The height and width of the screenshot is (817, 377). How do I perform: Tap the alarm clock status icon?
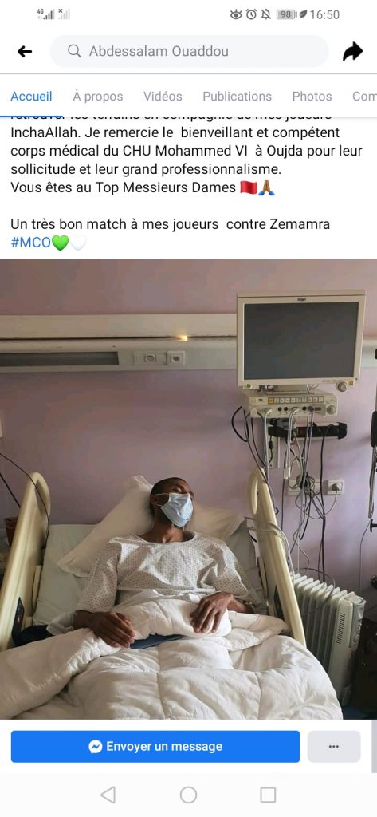(x=251, y=14)
